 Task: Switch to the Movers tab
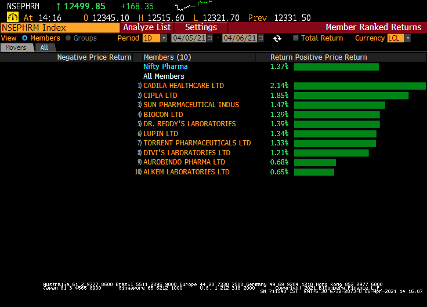[16, 47]
